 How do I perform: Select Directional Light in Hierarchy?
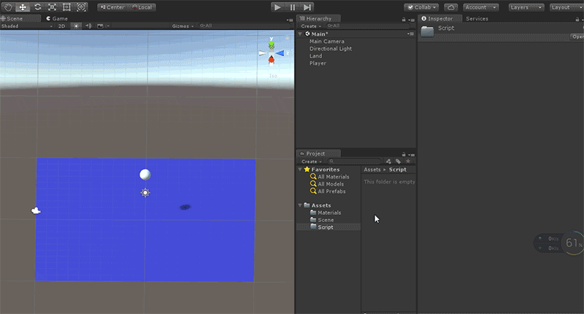point(331,49)
